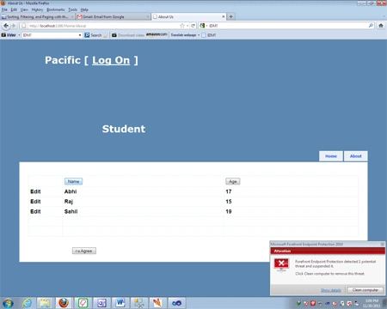Click the green-bordered app icon on taskbar
Screen dimensions: 387x309
point(83,303)
